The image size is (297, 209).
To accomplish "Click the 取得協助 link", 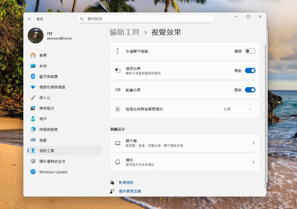I will pos(126,182).
